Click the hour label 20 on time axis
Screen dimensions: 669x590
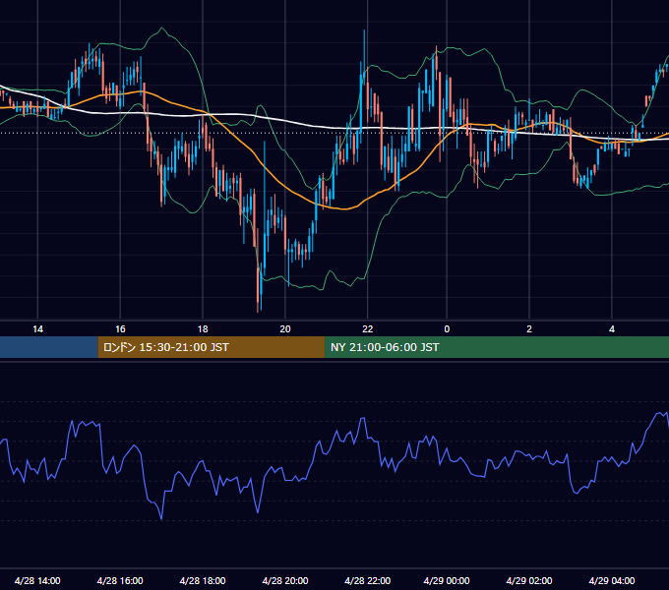(285, 329)
